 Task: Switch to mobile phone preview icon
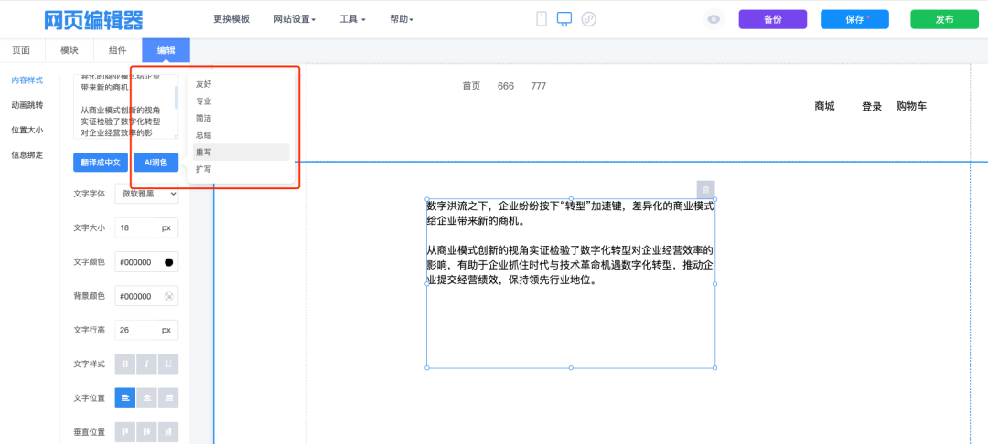pyautogui.click(x=542, y=19)
